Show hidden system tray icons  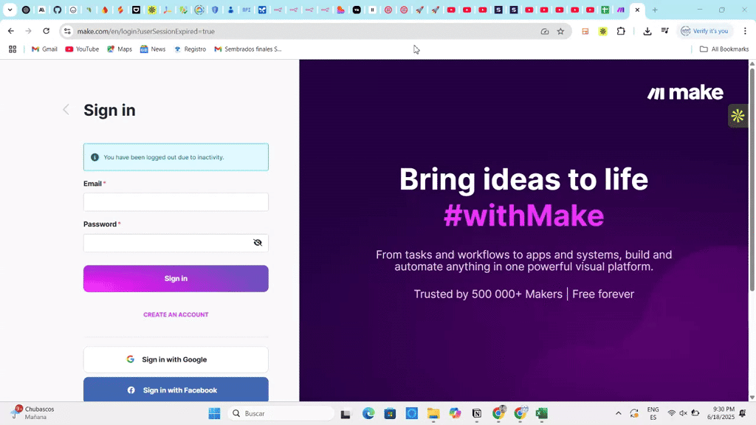pos(618,413)
